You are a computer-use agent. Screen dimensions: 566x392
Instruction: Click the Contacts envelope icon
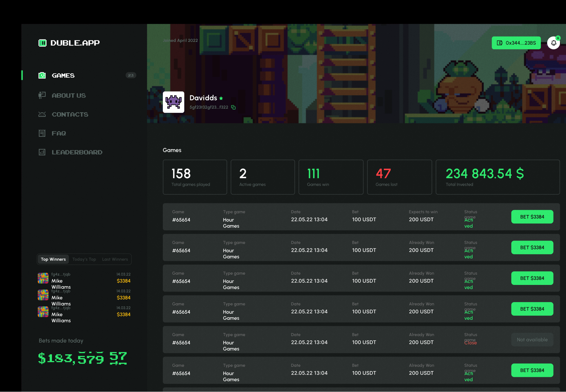(42, 114)
